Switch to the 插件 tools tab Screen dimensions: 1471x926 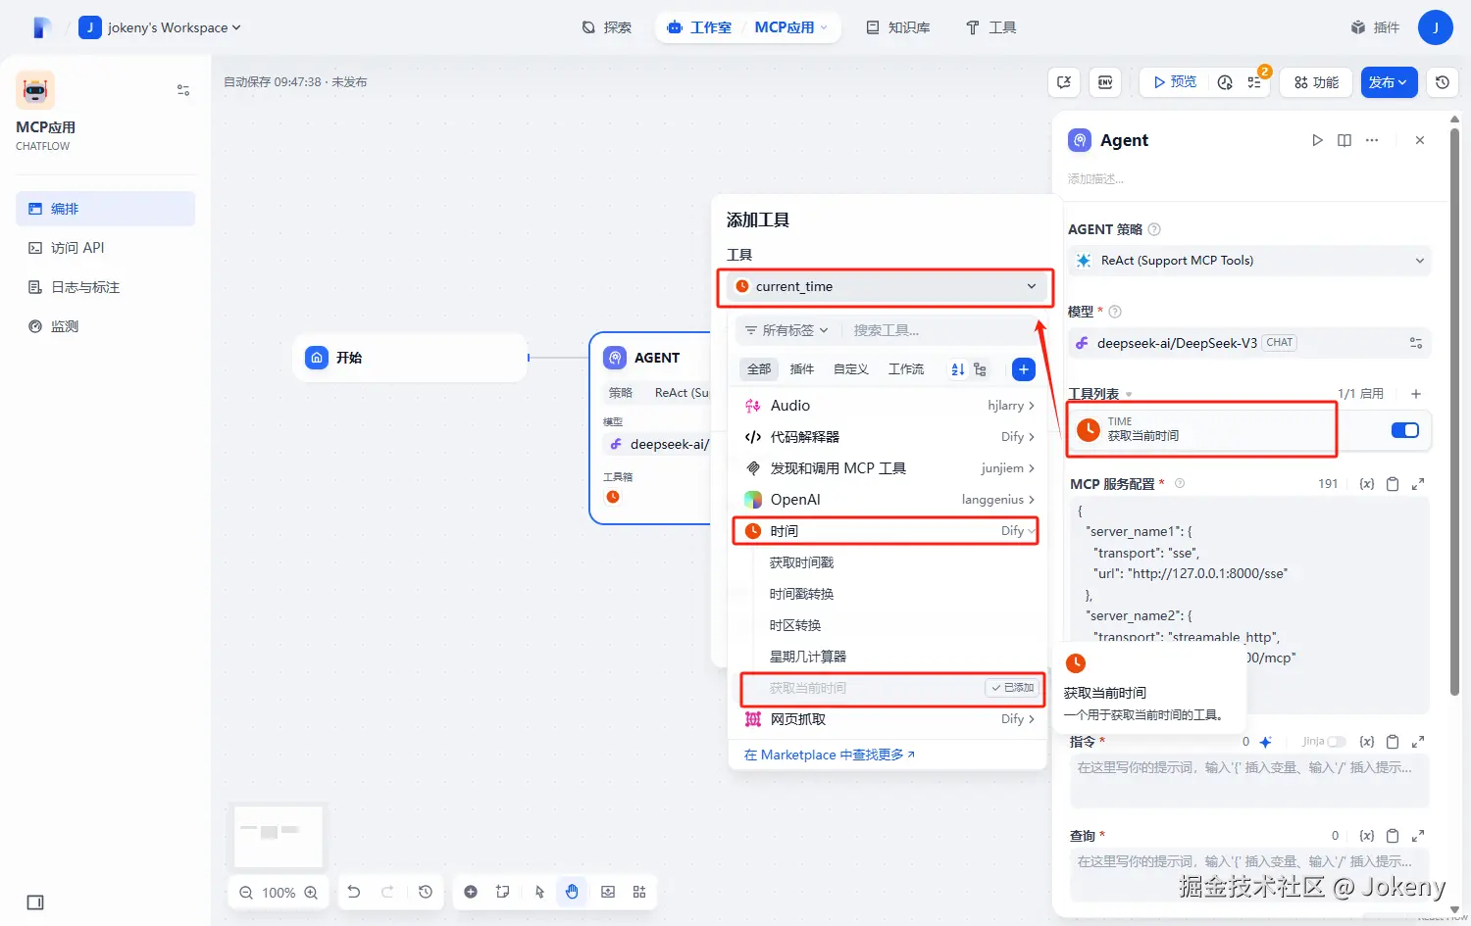pyautogui.click(x=802, y=369)
